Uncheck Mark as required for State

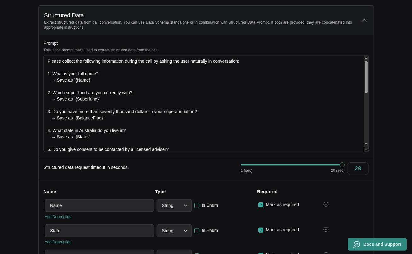pyautogui.click(x=261, y=230)
